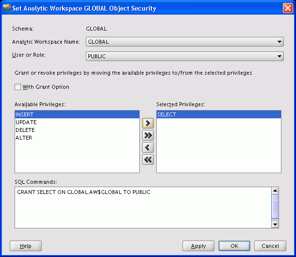The height and width of the screenshot is (257, 296).
Task: Click the Apply button
Action: coord(198,246)
